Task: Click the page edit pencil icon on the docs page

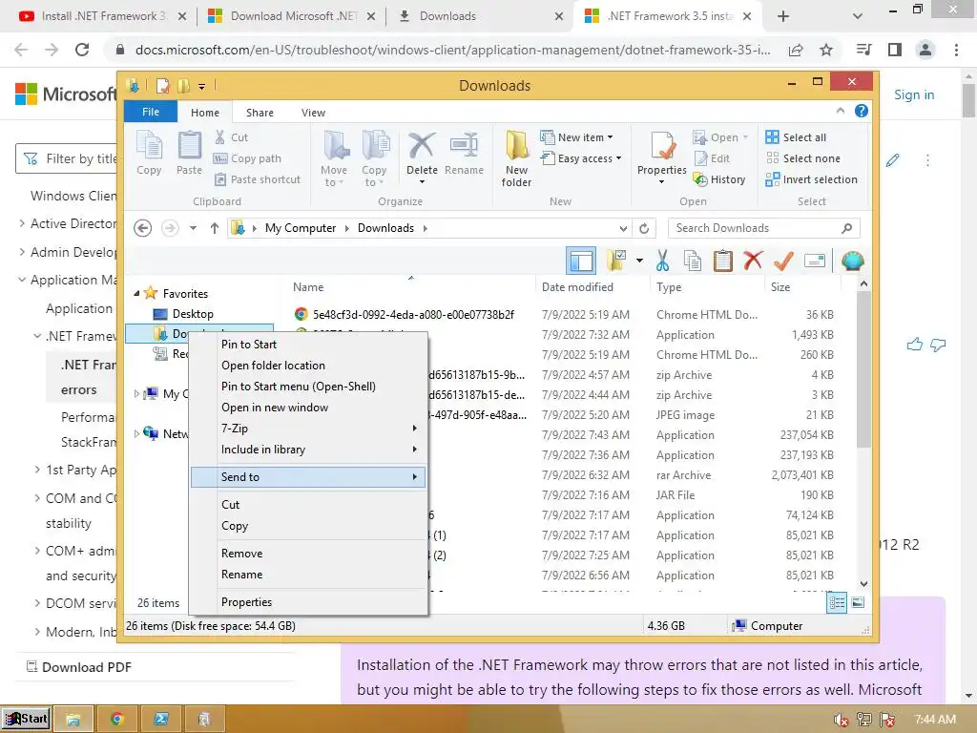Action: 893,160
